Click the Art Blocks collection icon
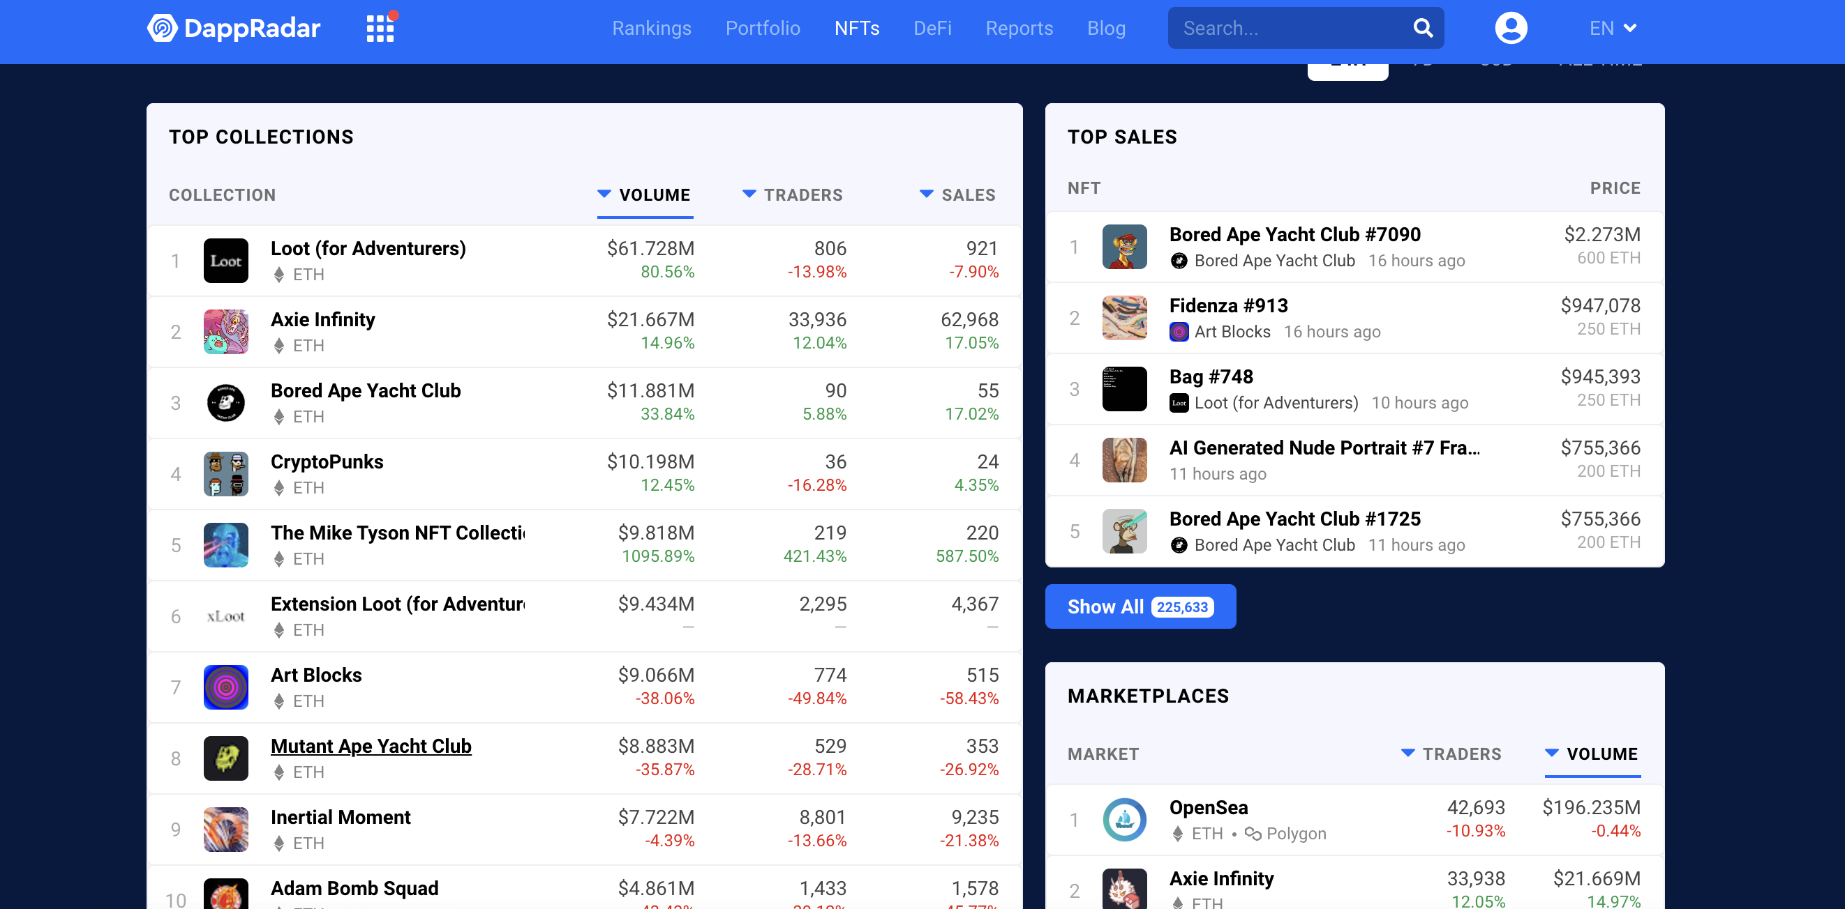The height and width of the screenshot is (909, 1845). click(225, 687)
